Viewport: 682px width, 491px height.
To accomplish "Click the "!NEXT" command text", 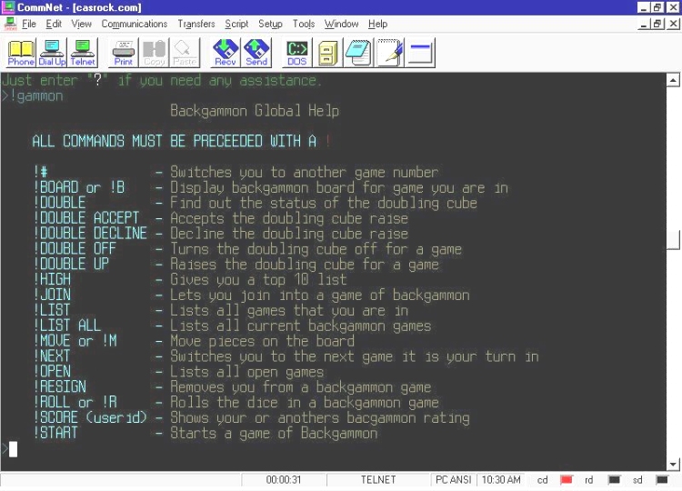I will (52, 356).
